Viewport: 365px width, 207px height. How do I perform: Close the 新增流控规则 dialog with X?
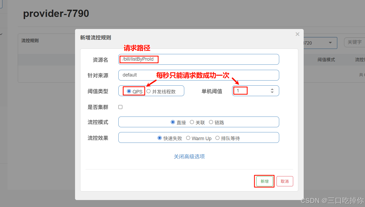tap(297, 34)
